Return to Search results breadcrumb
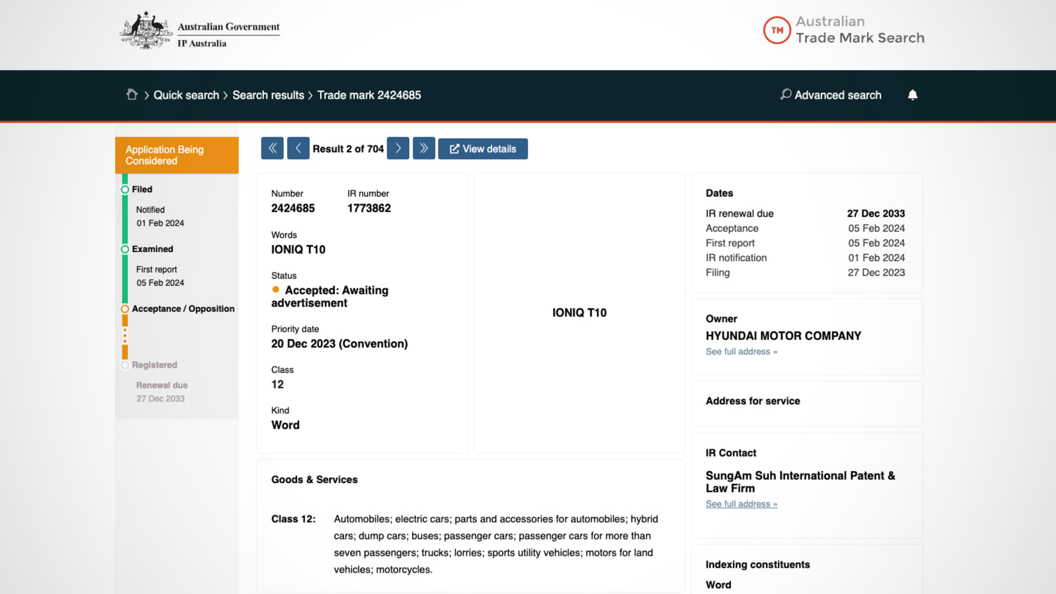Viewport: 1056px width, 594px height. point(268,95)
